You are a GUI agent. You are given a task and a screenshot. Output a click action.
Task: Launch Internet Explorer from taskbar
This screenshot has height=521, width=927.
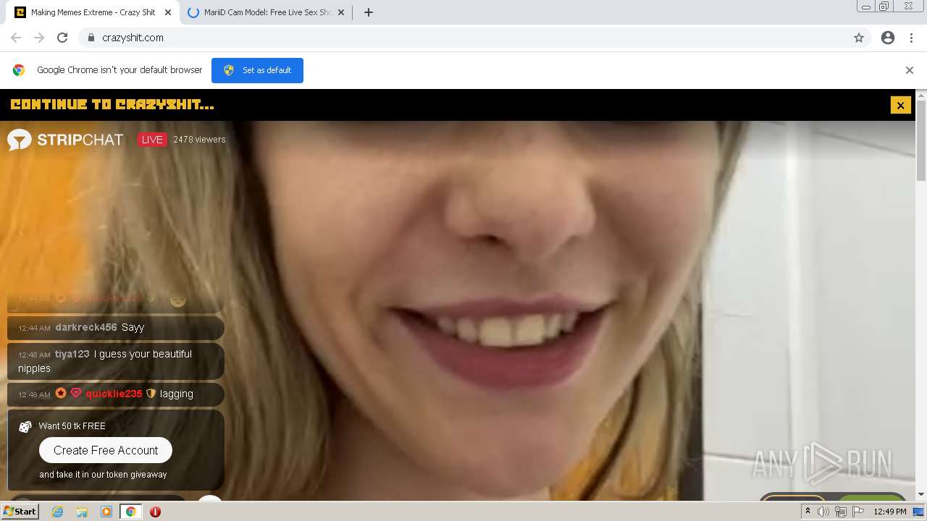[57, 512]
